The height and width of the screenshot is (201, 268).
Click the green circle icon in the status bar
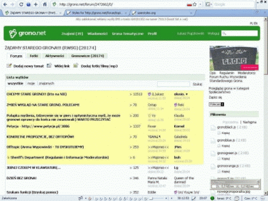212,198
